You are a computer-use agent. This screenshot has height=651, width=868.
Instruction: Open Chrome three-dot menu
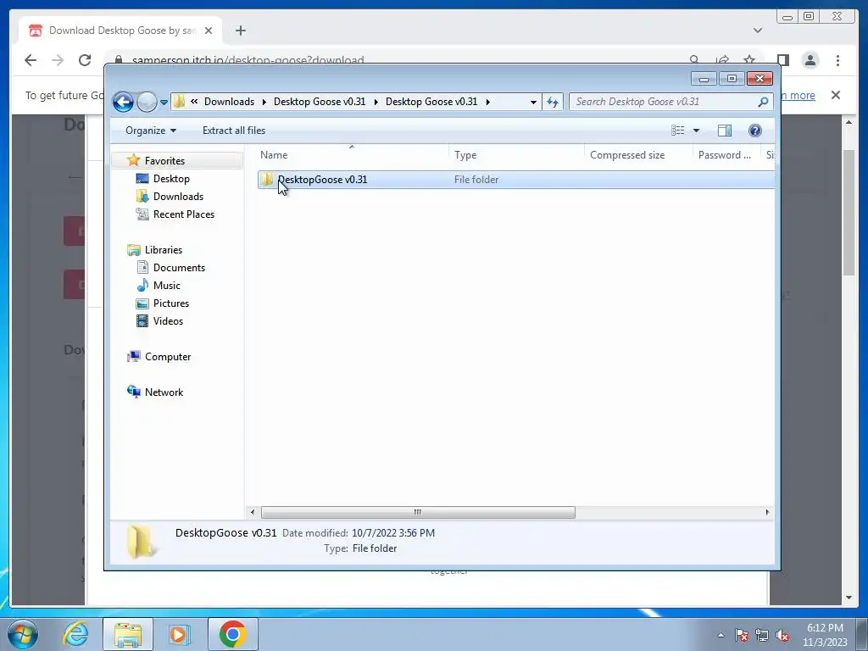pos(837,60)
